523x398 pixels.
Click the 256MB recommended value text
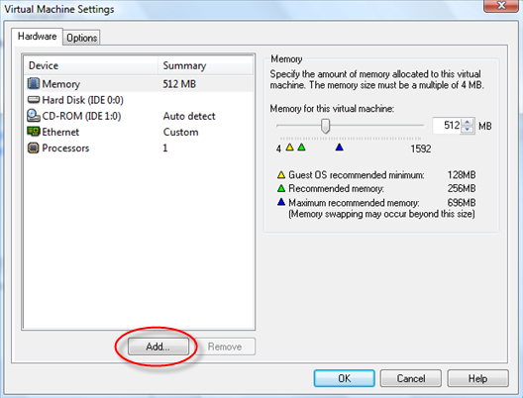[462, 188]
